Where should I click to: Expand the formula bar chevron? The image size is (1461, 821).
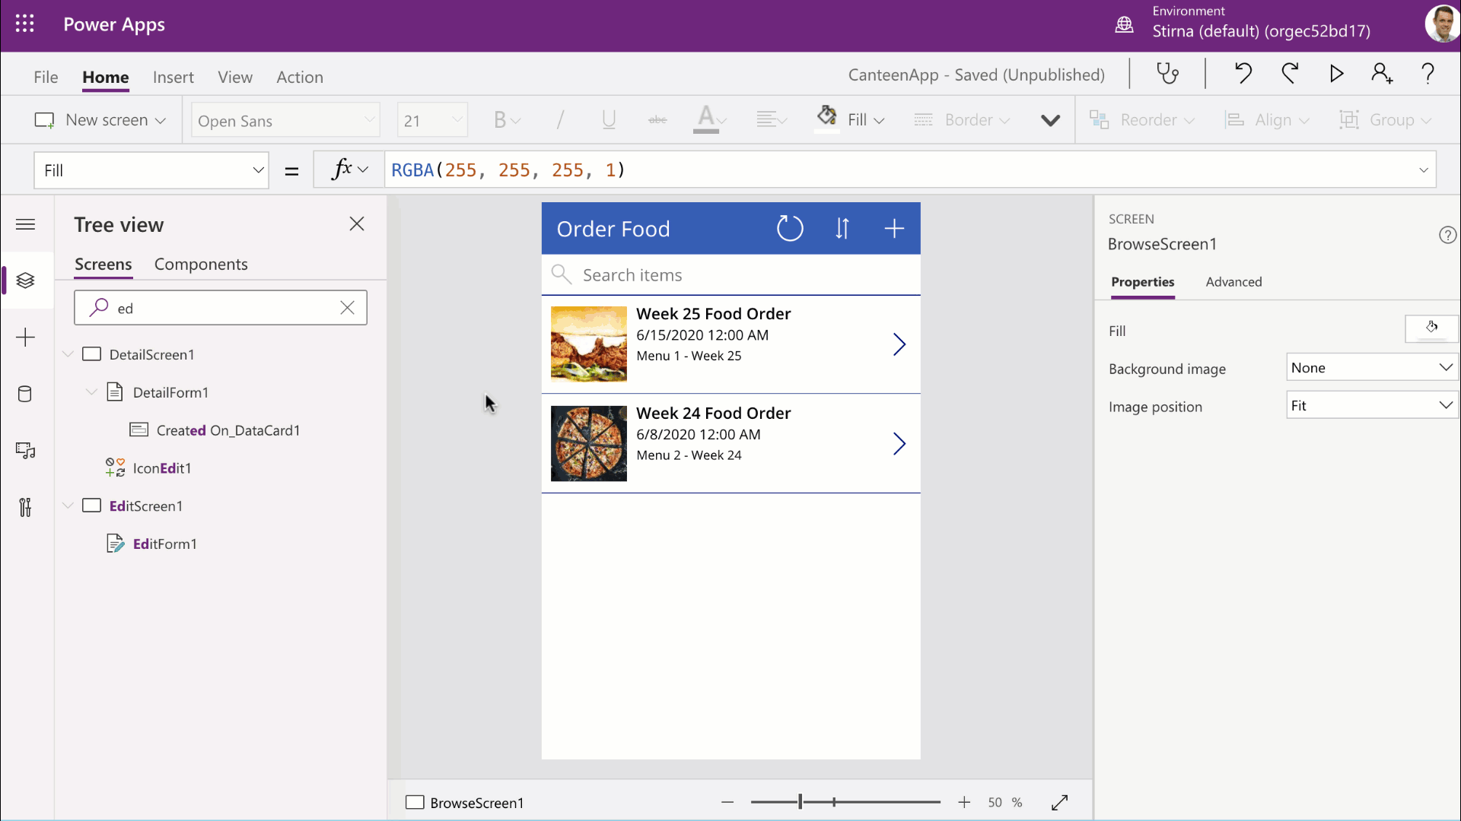(1423, 170)
